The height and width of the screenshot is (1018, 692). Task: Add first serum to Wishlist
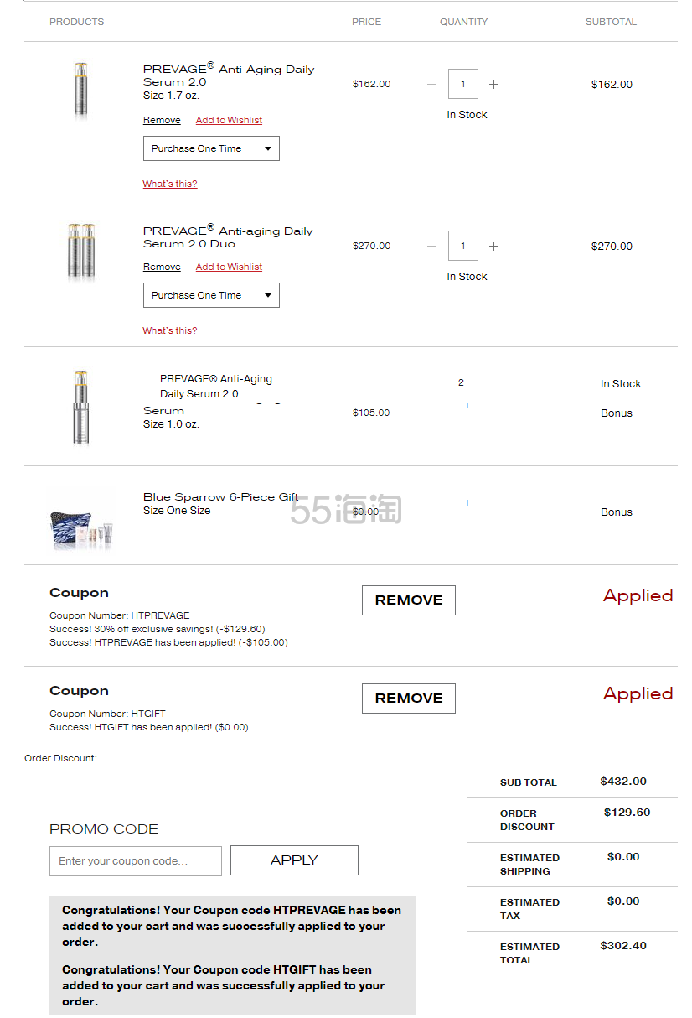pos(229,120)
